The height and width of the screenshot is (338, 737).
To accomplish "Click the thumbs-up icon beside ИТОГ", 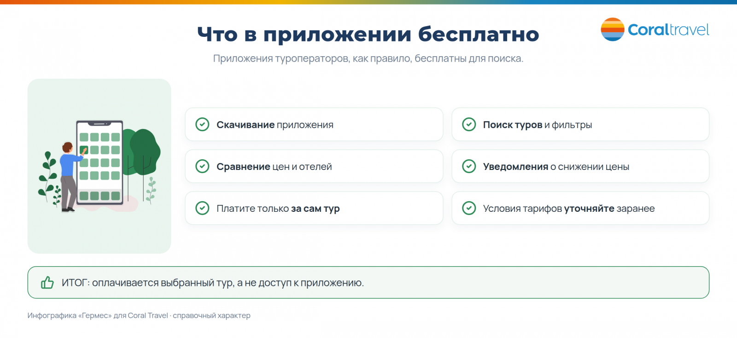I will (x=47, y=282).
